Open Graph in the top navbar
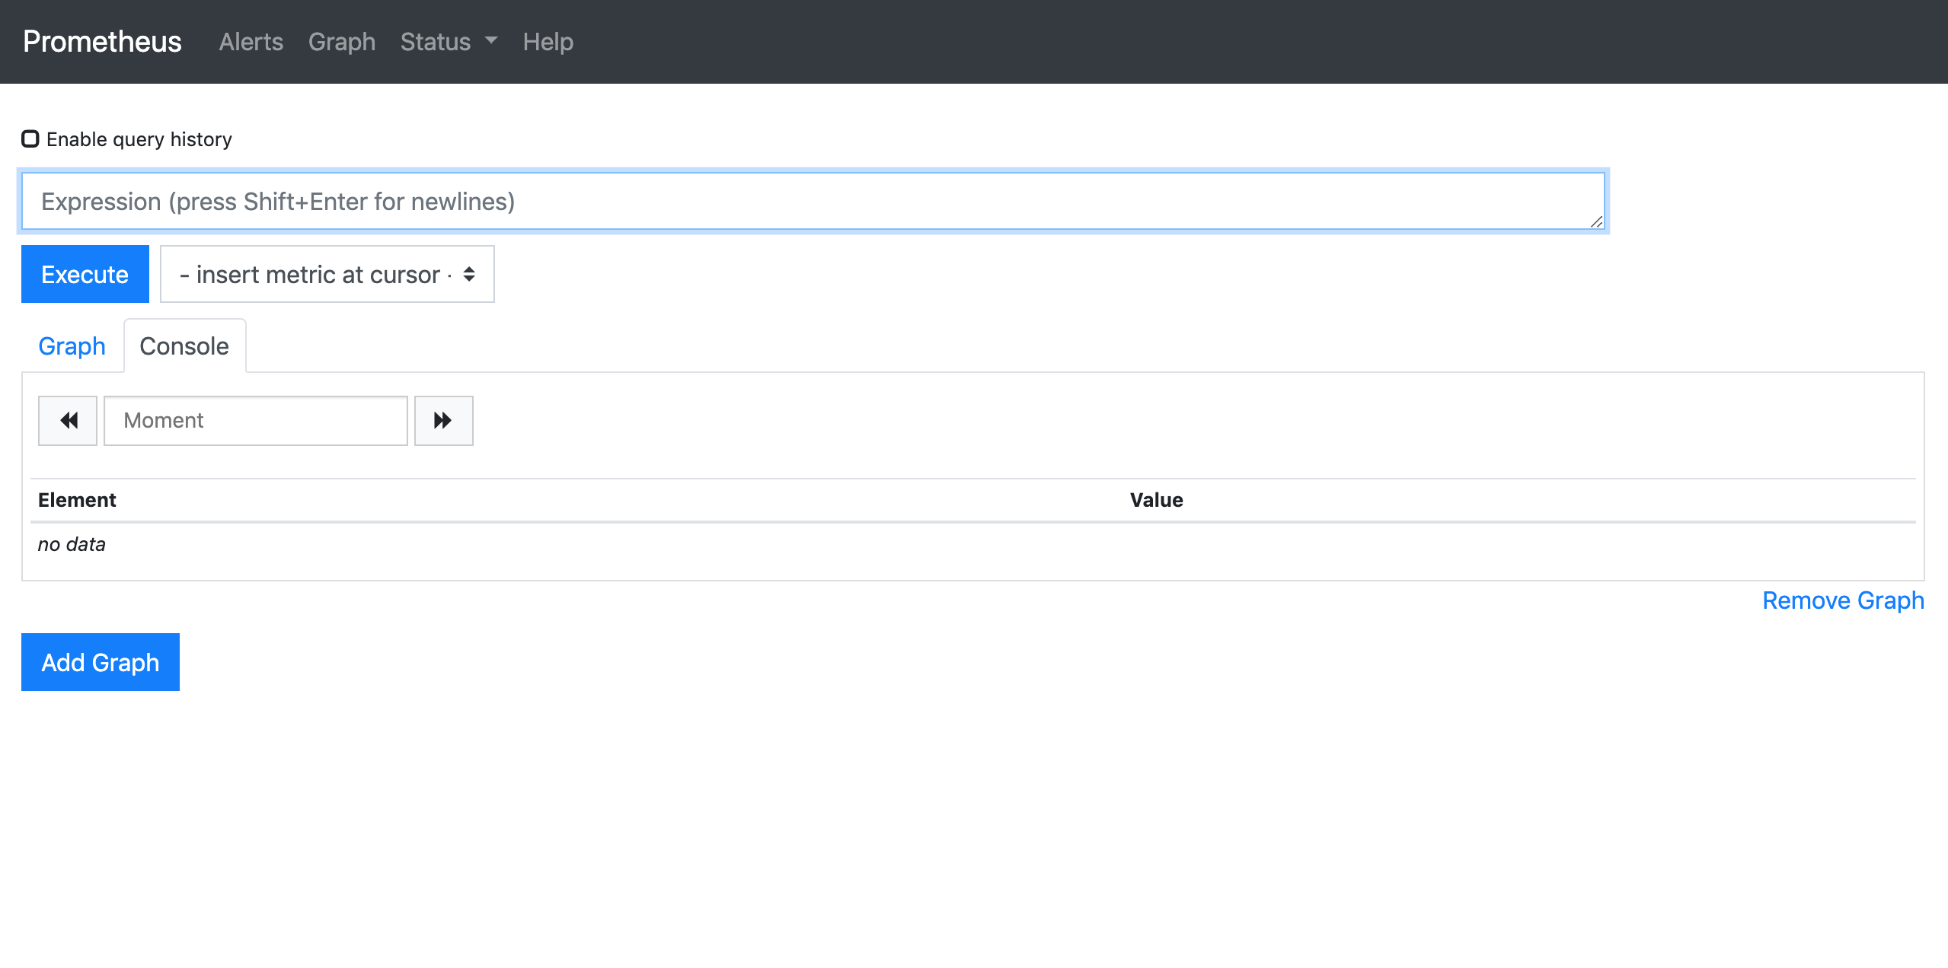This screenshot has width=1948, height=968. click(341, 42)
